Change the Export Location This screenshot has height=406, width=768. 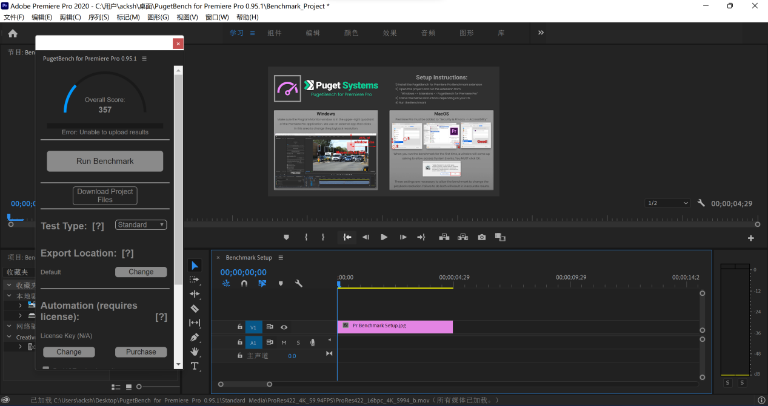141,272
